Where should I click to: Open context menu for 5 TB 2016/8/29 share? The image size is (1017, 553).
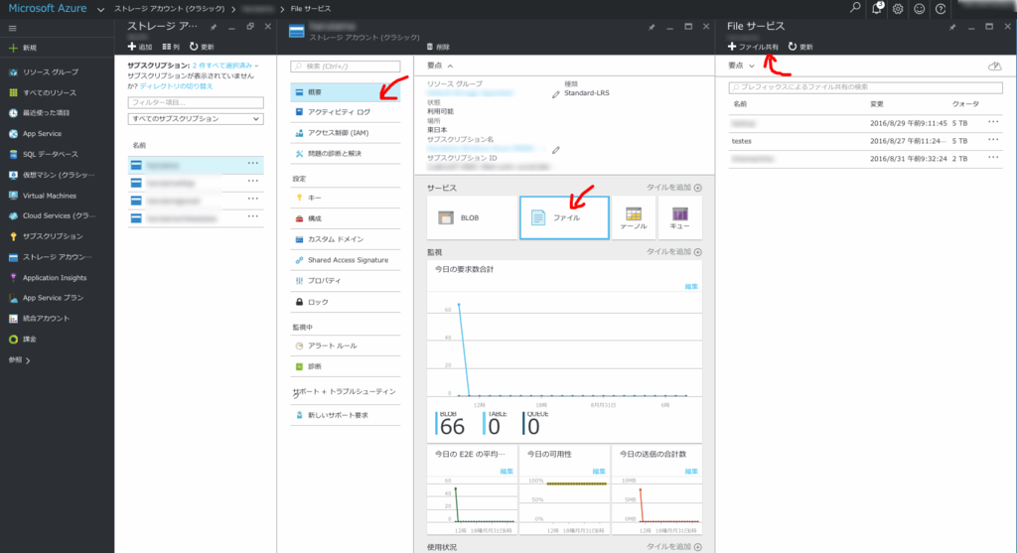(993, 122)
